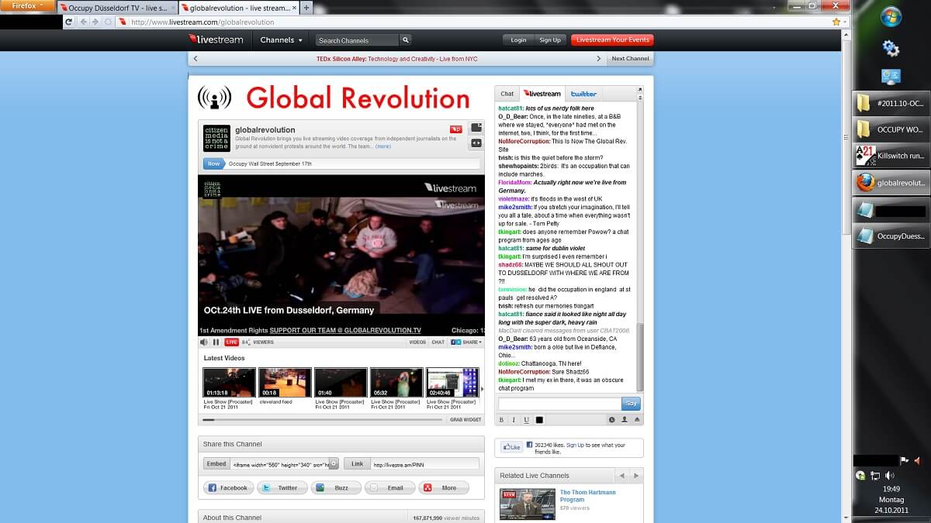931x523 pixels.
Task: Click the search magnifier icon
Action: point(405,40)
